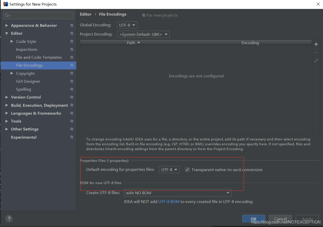Click the edit pencil icon beside the table

coord(316,61)
